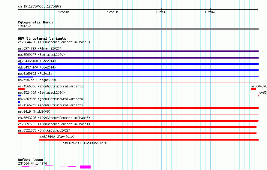Image resolution: width=267 pixels, height=170 pixels.
Task: Click the small red bar under nsv604378
Action: pyautogui.click(x=253, y=89)
